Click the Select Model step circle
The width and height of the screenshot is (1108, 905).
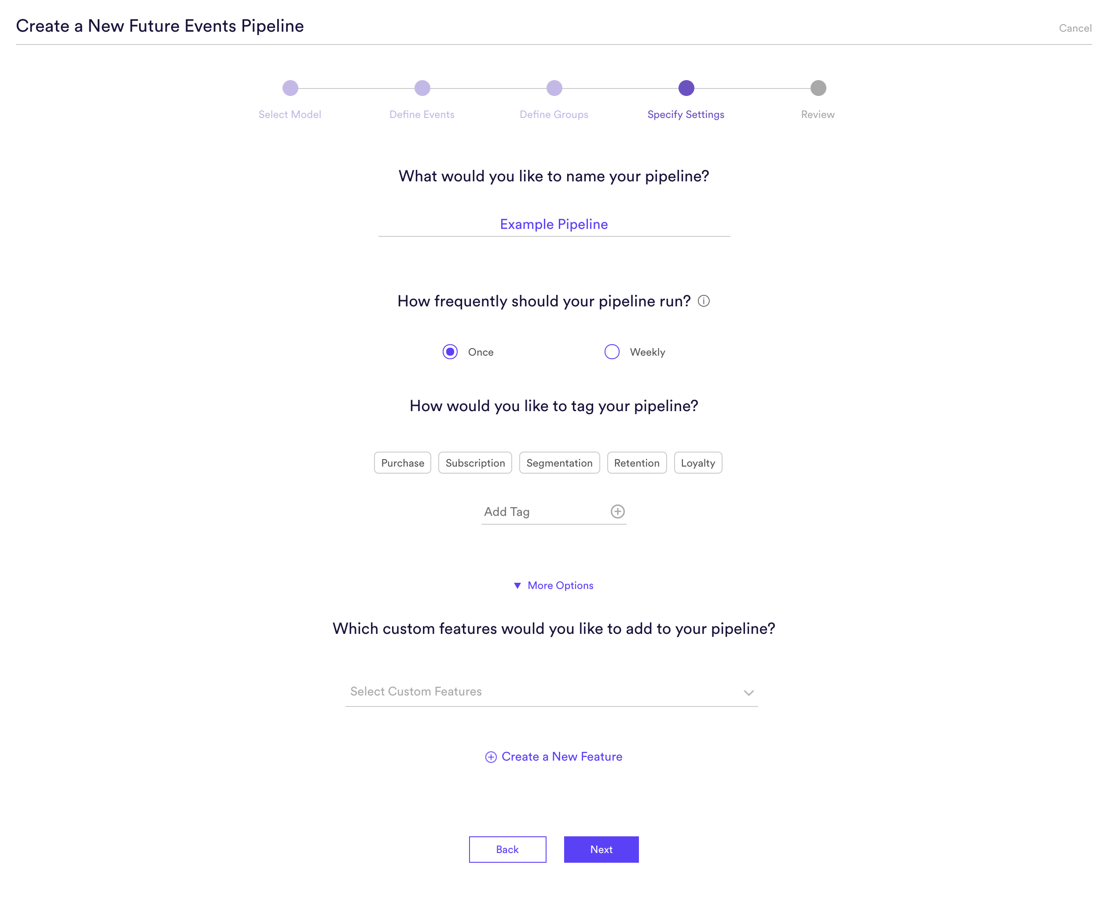[290, 88]
